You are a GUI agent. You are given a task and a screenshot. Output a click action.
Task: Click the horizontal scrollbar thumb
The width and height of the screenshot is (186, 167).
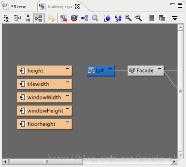(46, 162)
